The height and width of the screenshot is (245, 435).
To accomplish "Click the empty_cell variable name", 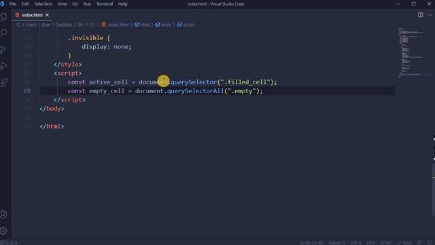I will tap(107, 91).
